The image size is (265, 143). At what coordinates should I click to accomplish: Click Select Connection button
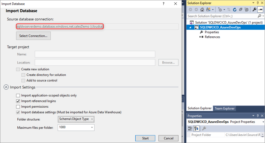tap(33, 36)
